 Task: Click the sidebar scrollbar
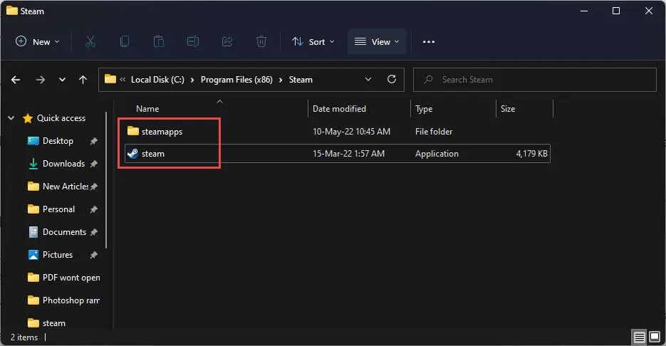[106, 180]
